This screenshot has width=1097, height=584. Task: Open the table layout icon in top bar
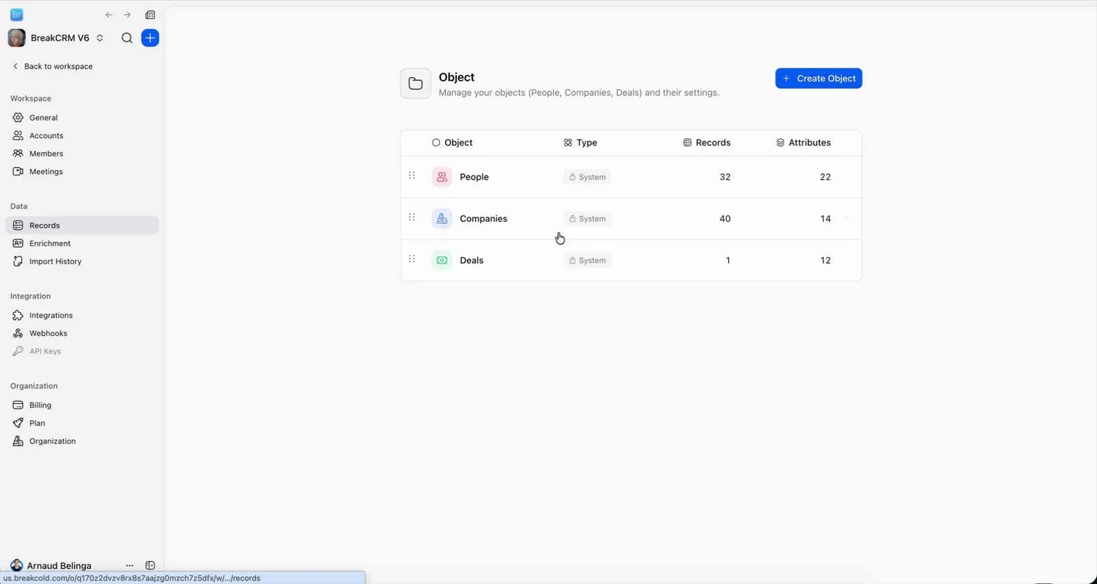150,15
